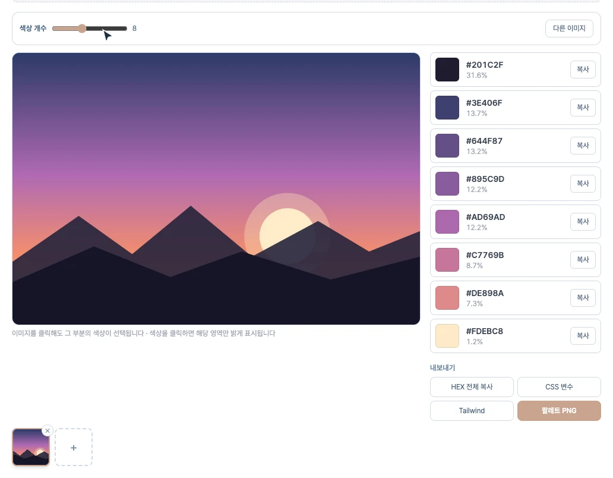This screenshot has height=478, width=613.
Task: Adjust the 색상 개수 slider handle
Action: (82, 29)
